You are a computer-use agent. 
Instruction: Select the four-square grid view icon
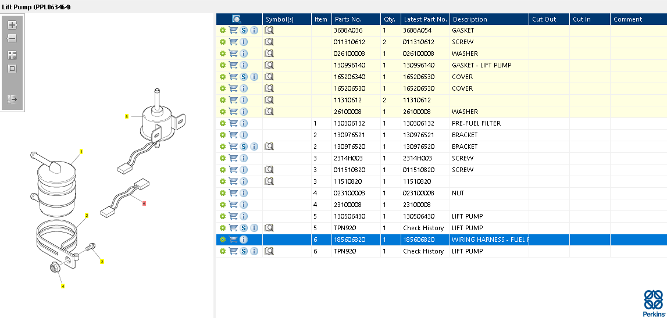tap(12, 55)
